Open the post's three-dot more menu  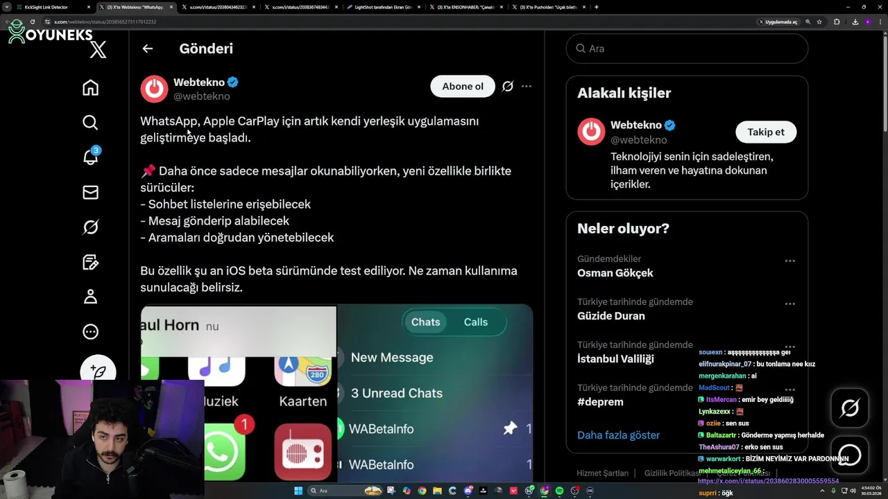tap(527, 87)
